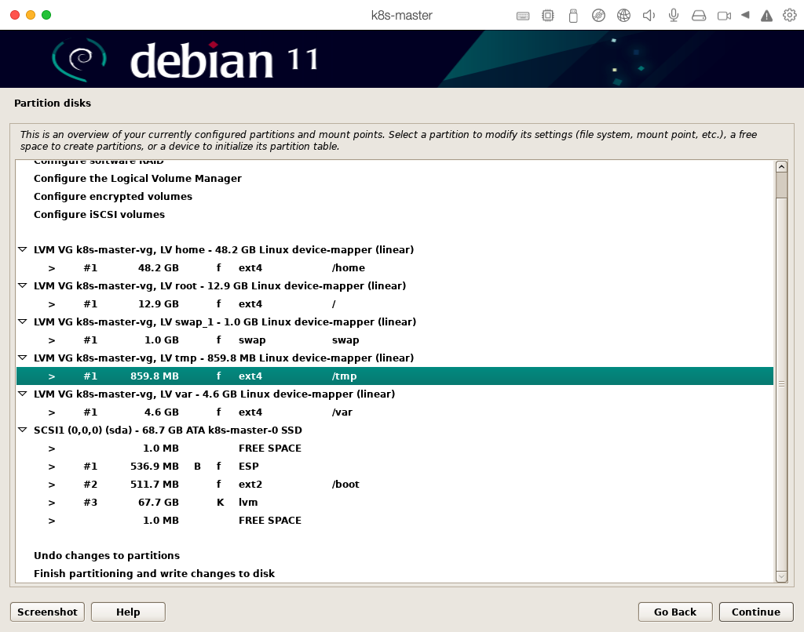The image size is (804, 632).
Task: Collapse the LV tmp disclosure triangle
Action: (x=22, y=358)
